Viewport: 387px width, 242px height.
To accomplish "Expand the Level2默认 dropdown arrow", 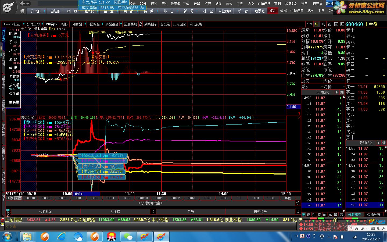I will click(24, 24).
